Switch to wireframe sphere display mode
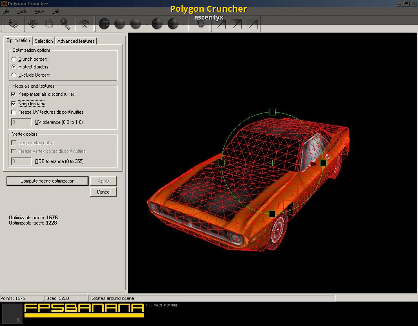The width and height of the screenshot is (418, 326). pyautogui.click(x=104, y=24)
